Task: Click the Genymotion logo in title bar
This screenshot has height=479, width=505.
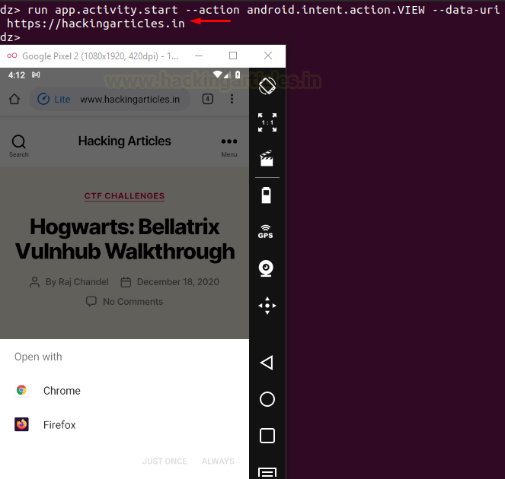Action: pyautogui.click(x=12, y=56)
